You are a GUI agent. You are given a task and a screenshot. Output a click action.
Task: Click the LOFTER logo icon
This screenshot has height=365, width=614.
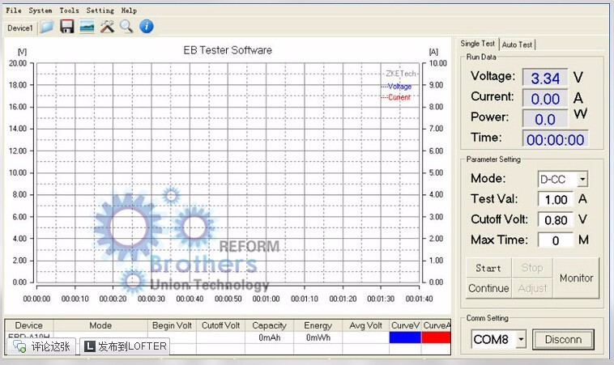coord(90,346)
